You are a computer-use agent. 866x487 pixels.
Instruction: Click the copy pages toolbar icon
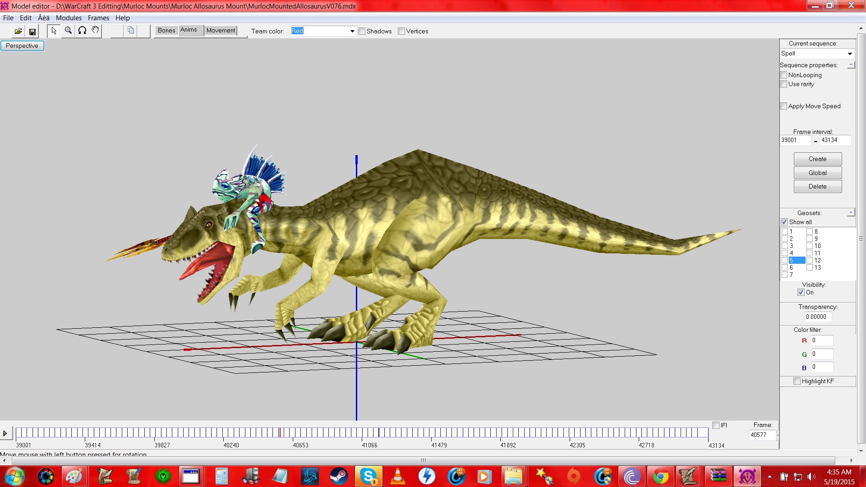click(131, 31)
